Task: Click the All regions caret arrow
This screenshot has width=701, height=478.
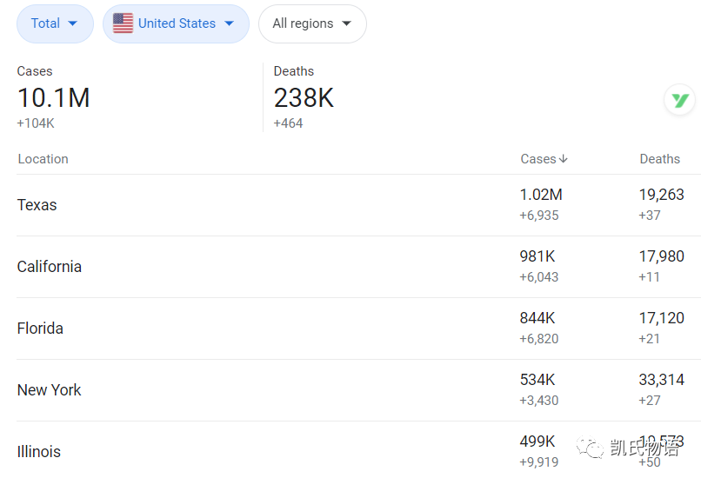Action: point(346,23)
